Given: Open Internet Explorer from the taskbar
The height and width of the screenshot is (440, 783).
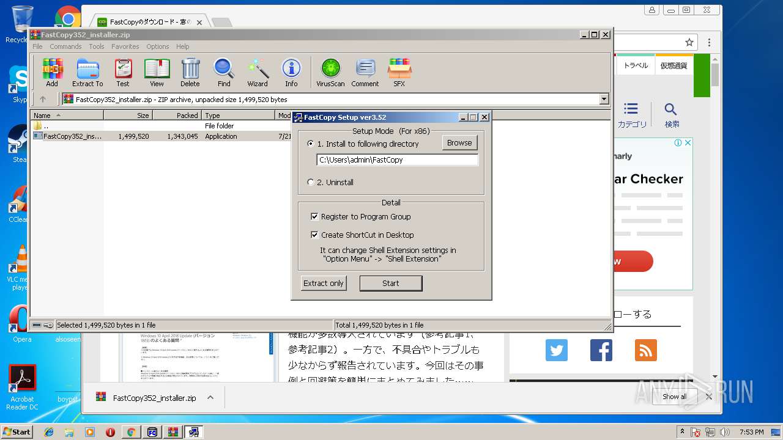Looking at the screenshot, I should tap(49, 432).
